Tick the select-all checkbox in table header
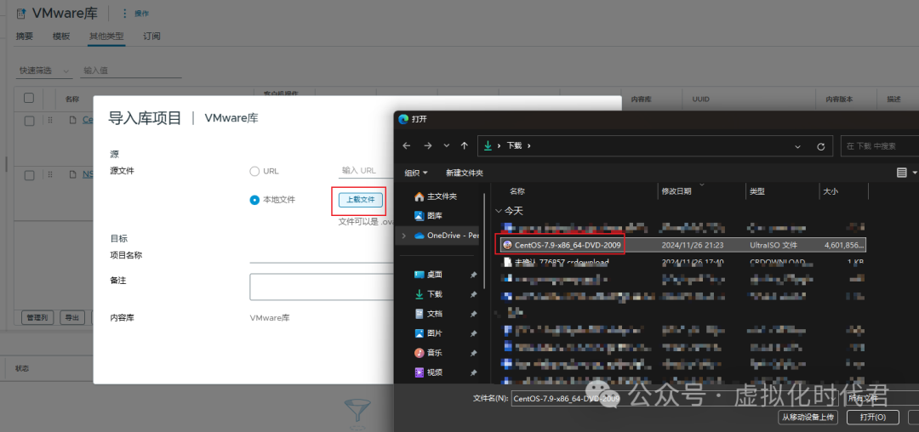 [x=29, y=98]
